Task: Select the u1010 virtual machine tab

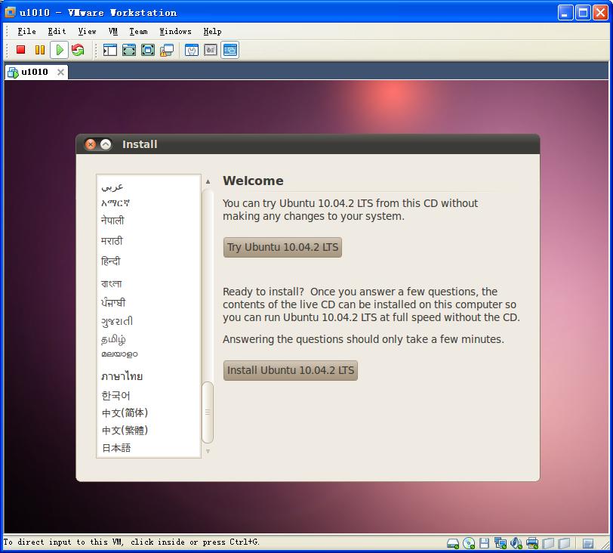Action: [36, 72]
